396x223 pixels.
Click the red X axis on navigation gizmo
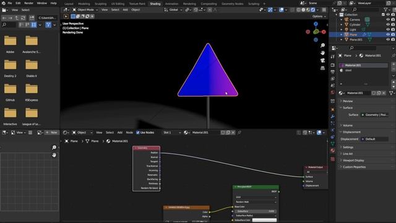coord(324,32)
